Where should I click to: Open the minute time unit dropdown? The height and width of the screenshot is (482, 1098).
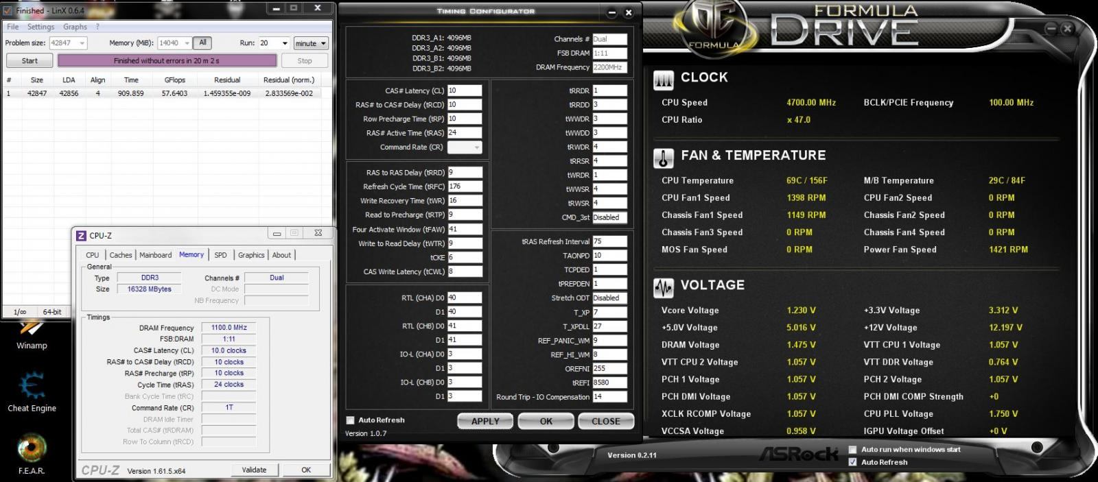pyautogui.click(x=311, y=43)
